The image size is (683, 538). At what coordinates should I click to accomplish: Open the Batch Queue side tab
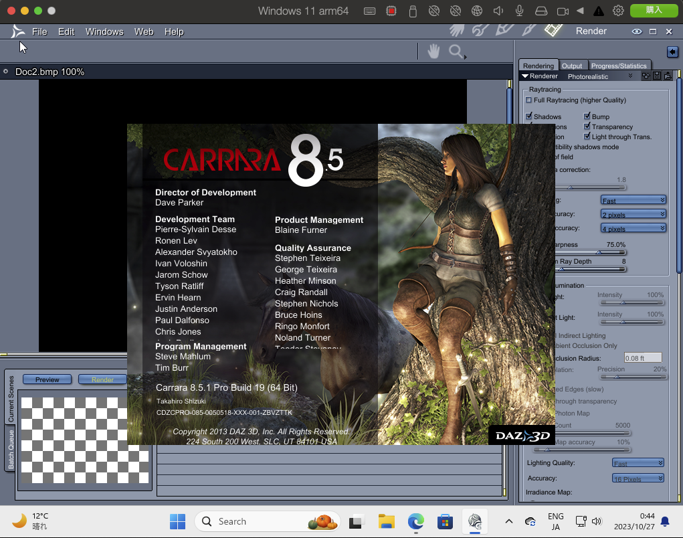[11, 449]
